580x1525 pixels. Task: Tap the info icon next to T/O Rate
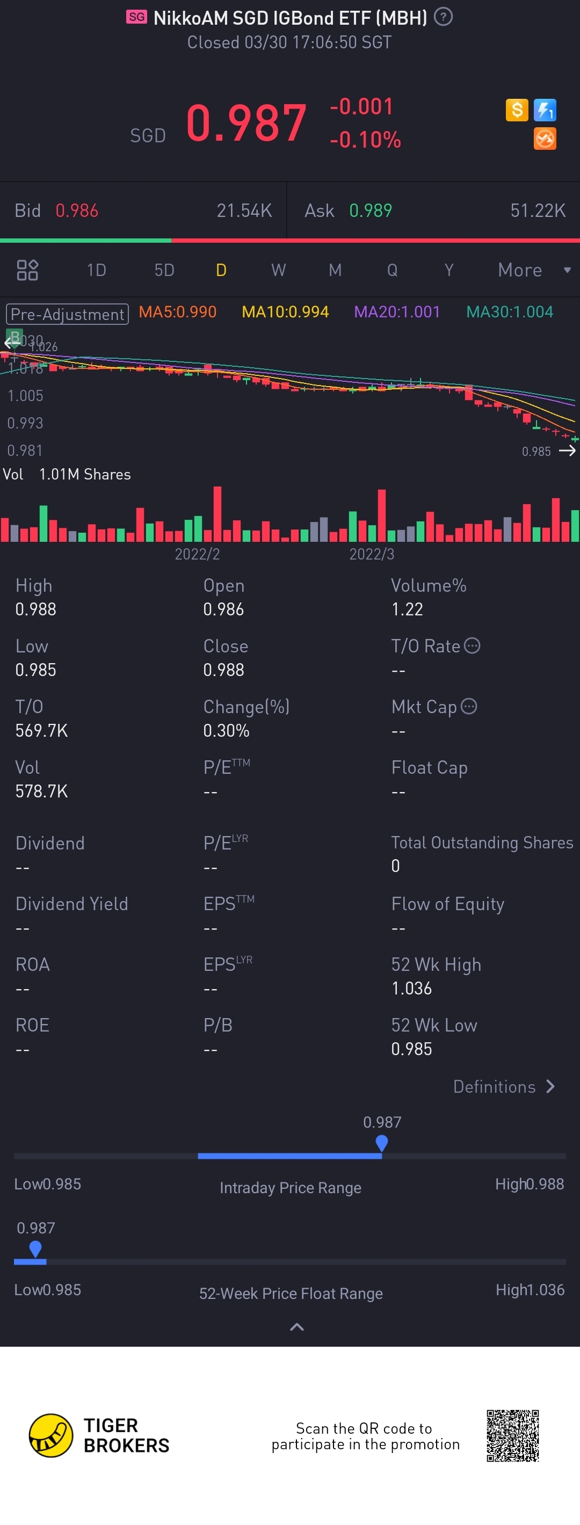point(472,645)
